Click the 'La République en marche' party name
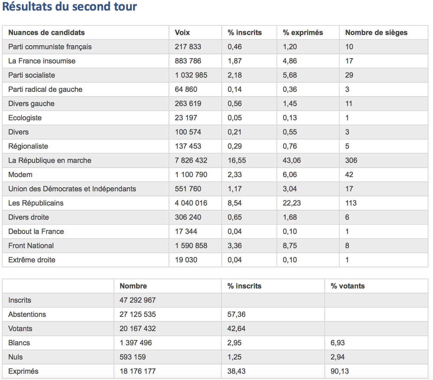This screenshot has height=380, width=433. tap(50, 161)
